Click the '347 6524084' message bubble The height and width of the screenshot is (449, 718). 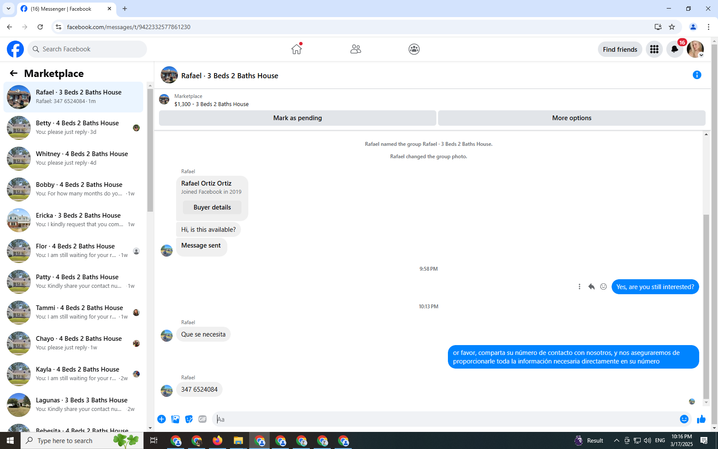pyautogui.click(x=199, y=390)
